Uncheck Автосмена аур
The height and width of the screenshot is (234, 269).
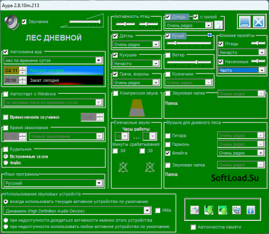click(x=5, y=52)
